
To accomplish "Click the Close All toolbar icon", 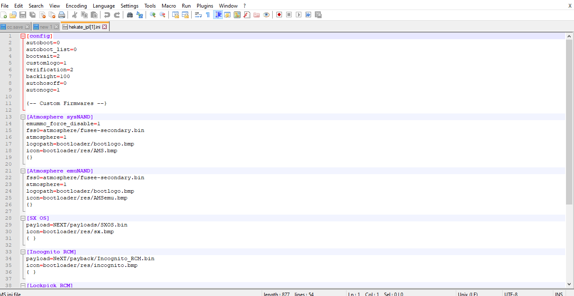I will (52, 15).
